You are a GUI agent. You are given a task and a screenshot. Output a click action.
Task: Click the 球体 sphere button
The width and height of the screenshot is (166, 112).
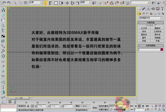click(x=144, y=32)
